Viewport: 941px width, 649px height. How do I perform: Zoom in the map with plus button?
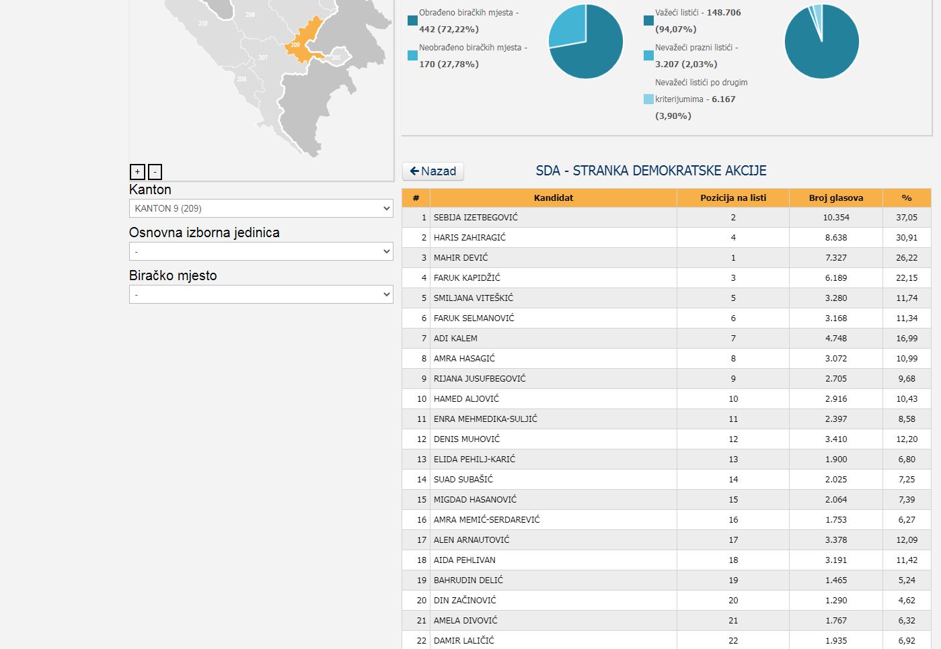(137, 172)
